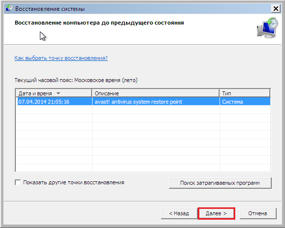Click empty area below the restore point list row
This screenshot has height=228, width=285.
[x=143, y=139]
